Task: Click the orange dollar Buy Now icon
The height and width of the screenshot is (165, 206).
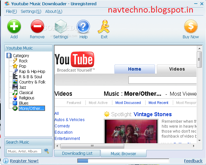Action: [x=191, y=26]
